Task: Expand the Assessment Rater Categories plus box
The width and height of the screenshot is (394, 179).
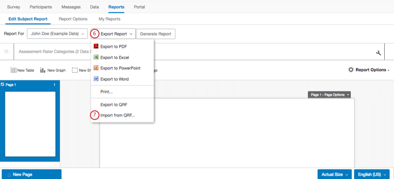Action: coord(6,51)
